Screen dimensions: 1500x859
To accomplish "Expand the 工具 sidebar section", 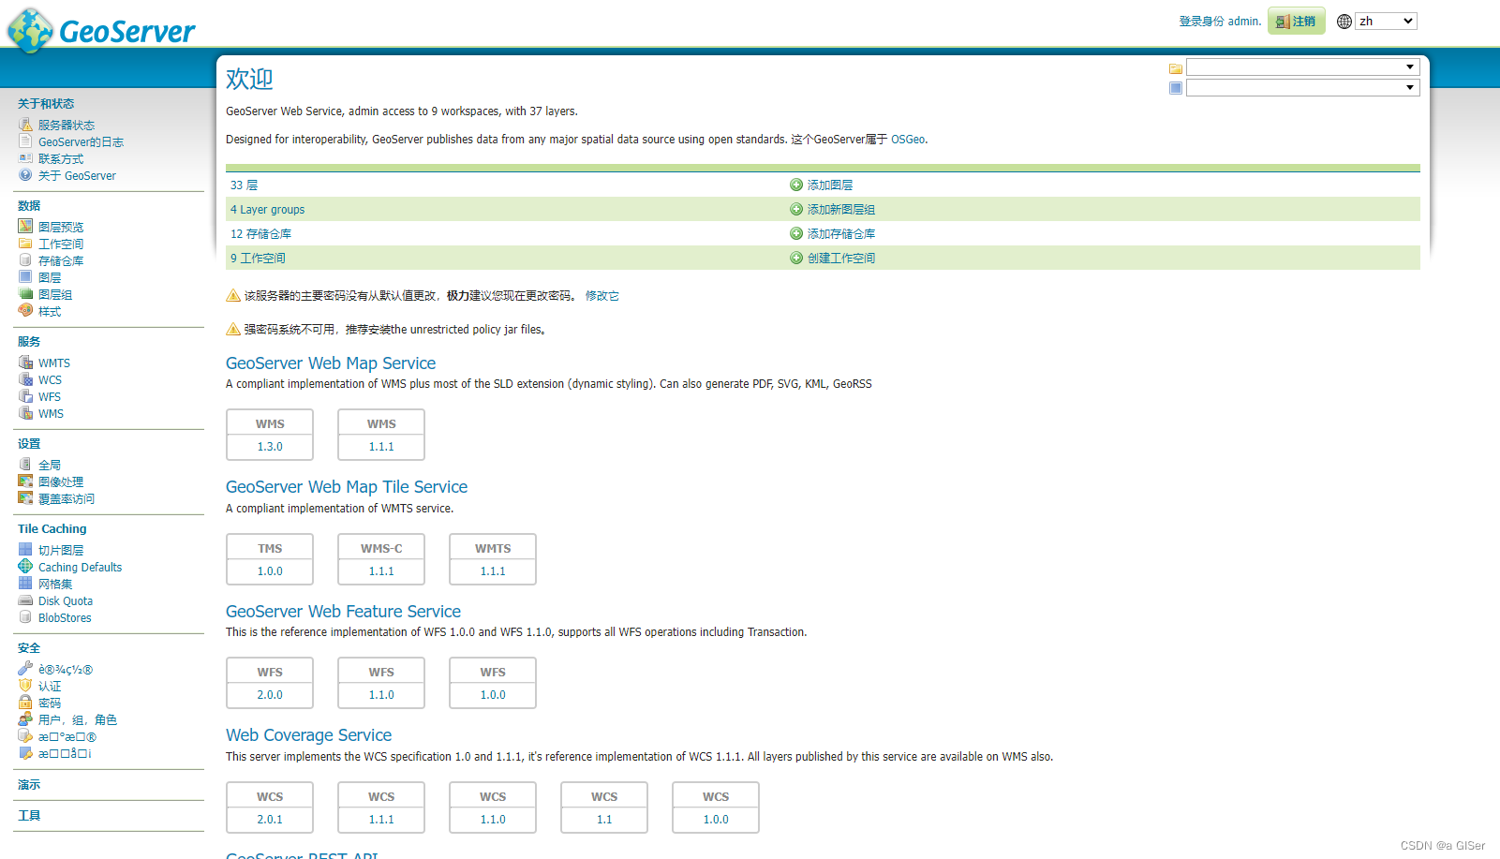I will click(29, 816).
